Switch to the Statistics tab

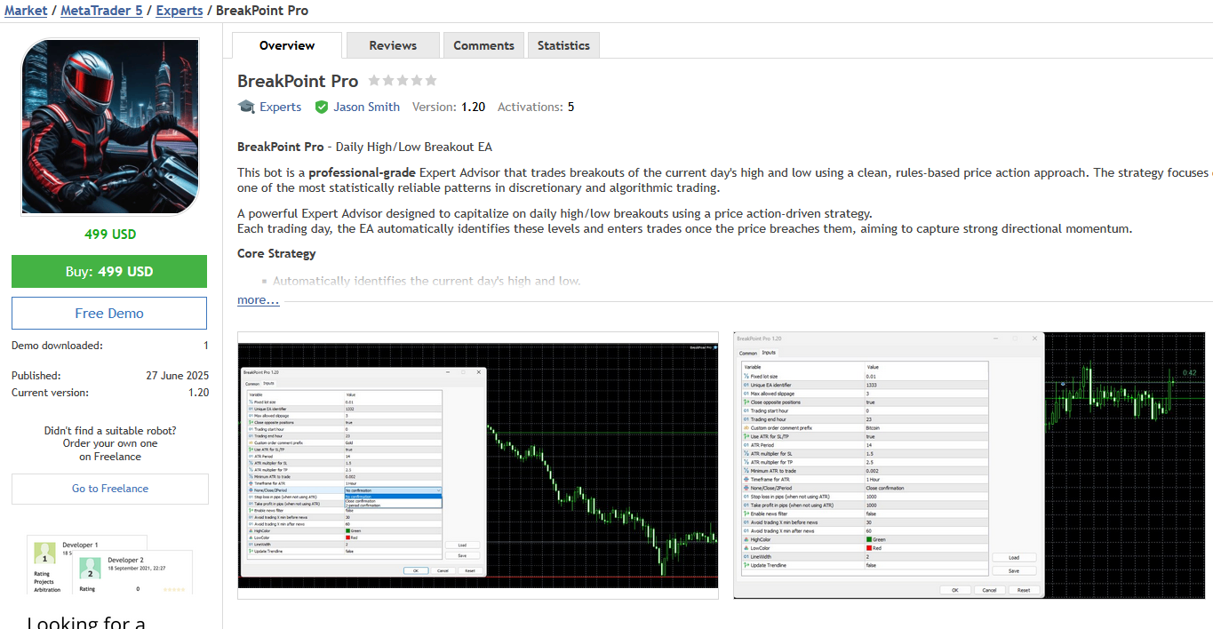click(x=563, y=45)
